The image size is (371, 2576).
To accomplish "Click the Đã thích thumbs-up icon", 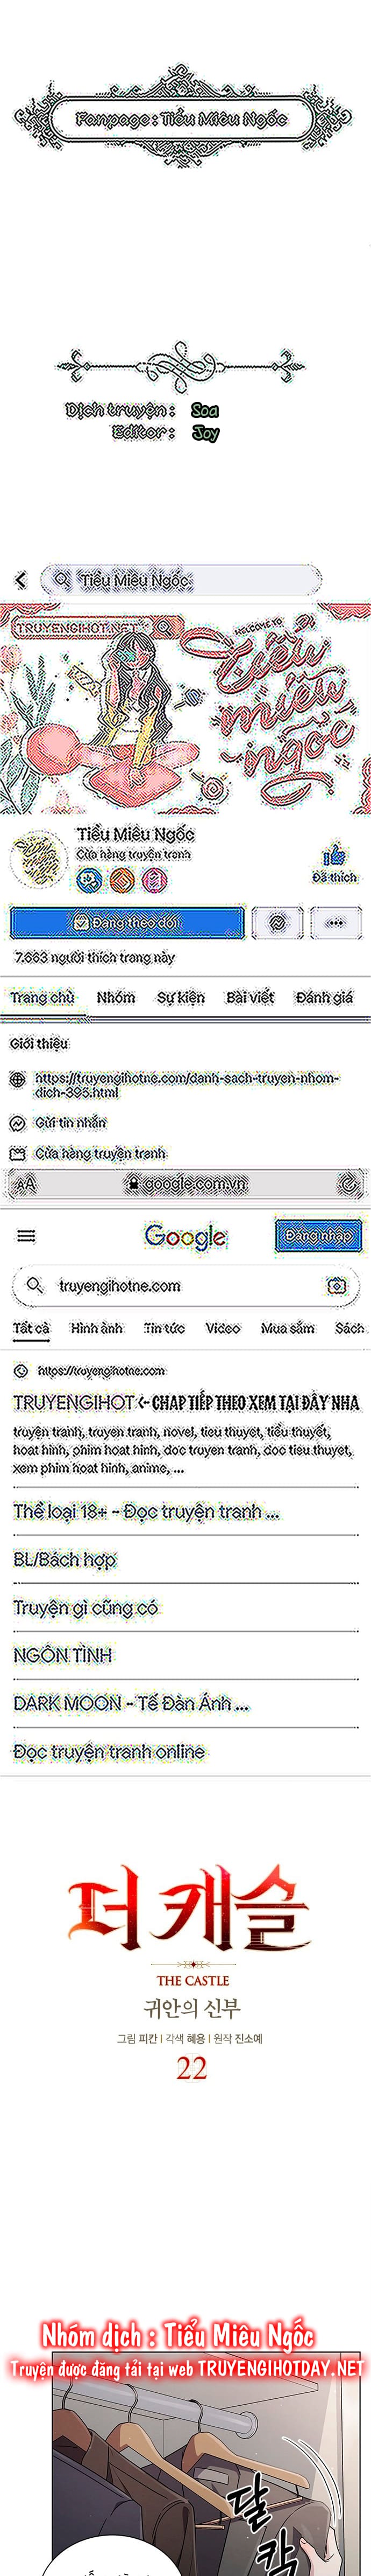I will 333,855.
